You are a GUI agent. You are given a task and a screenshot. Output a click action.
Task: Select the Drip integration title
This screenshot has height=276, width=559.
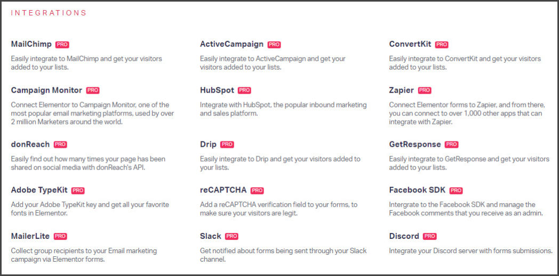[208, 145]
